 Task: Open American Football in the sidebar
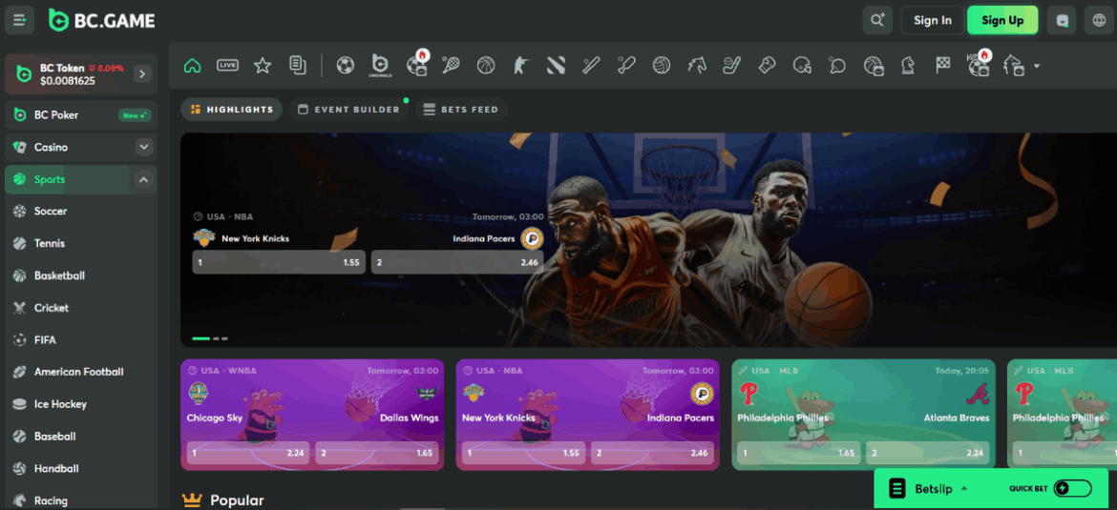[80, 371]
